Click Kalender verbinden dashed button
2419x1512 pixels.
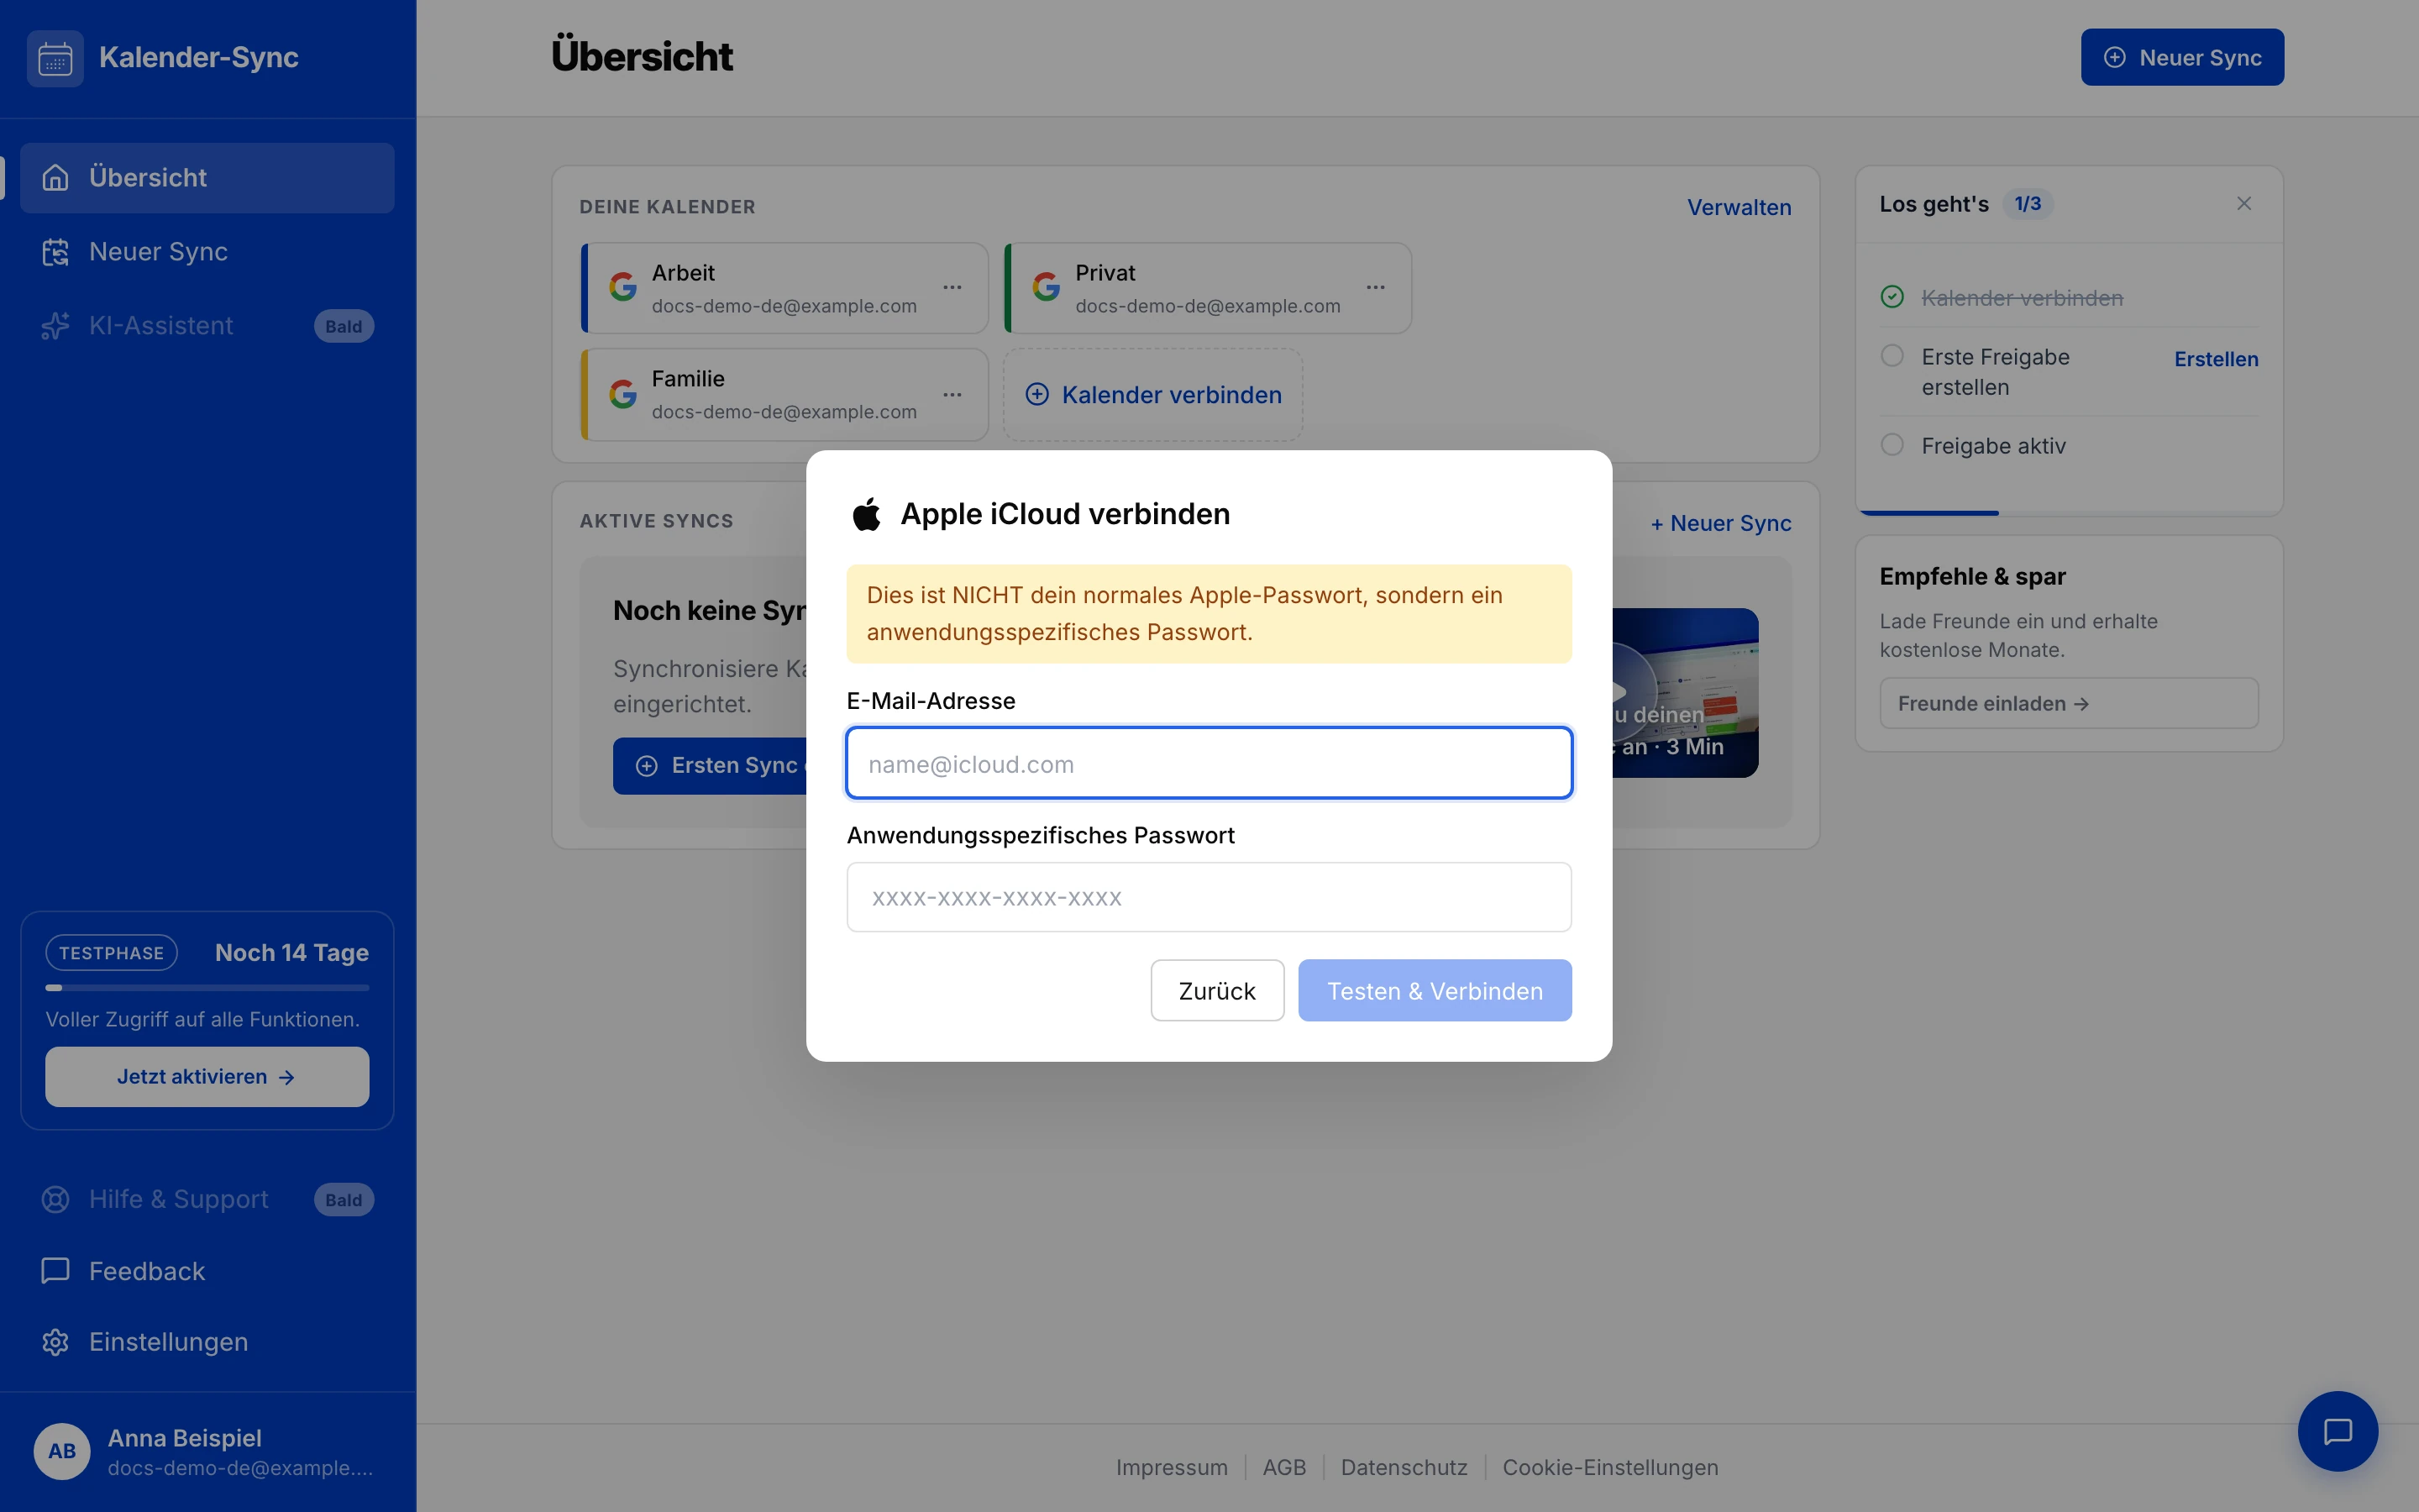pos(1153,395)
